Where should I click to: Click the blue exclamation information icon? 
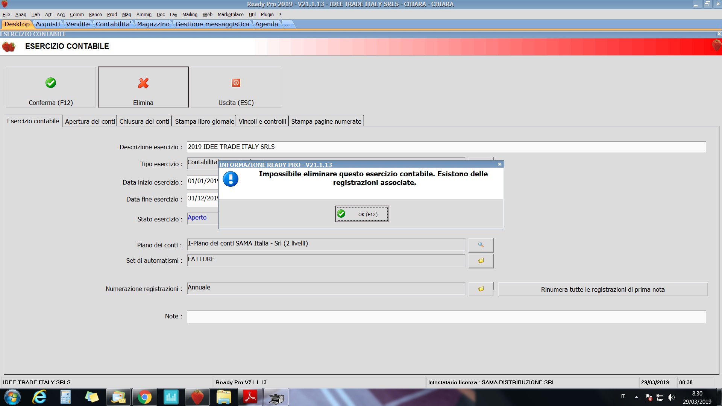(231, 179)
